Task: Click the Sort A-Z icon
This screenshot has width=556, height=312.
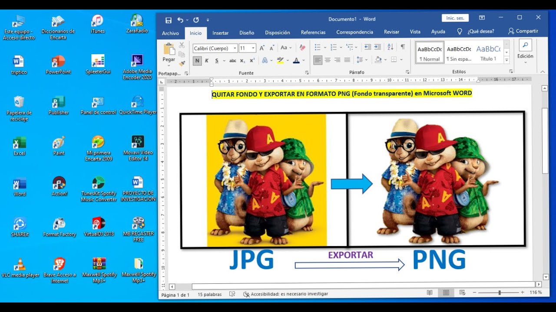Action: 390,47
